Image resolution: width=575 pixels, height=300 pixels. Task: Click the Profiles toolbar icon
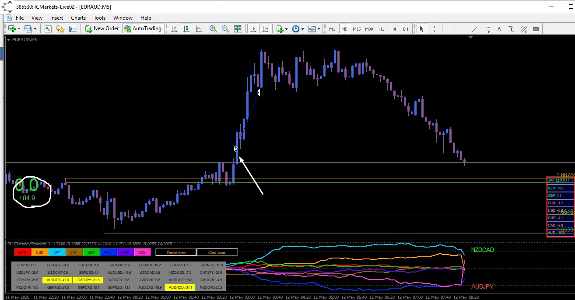point(28,29)
